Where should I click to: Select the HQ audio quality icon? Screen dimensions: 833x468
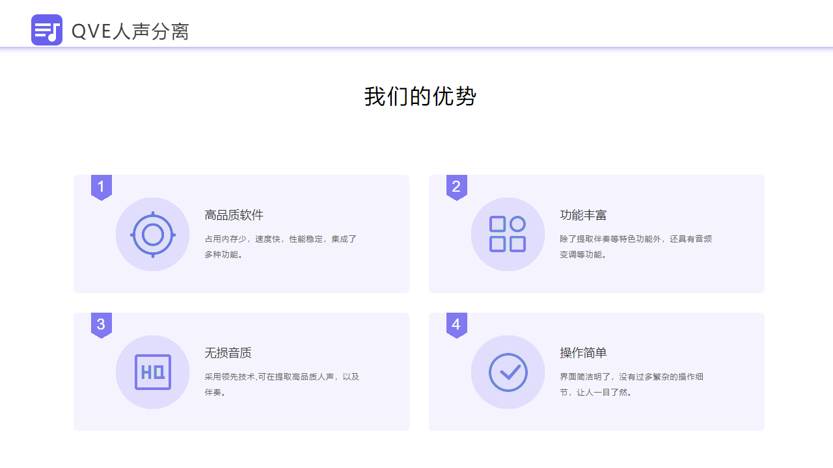[152, 372]
